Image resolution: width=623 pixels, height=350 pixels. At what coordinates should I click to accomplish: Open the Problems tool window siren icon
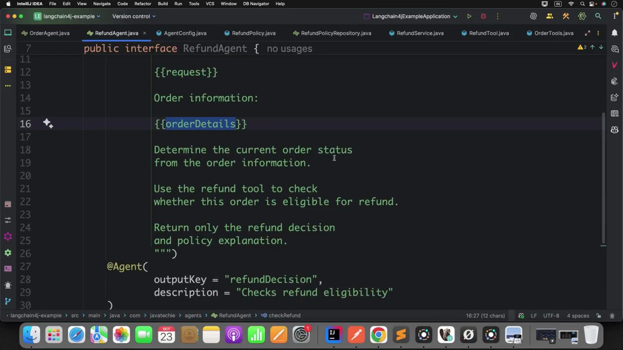(8, 285)
